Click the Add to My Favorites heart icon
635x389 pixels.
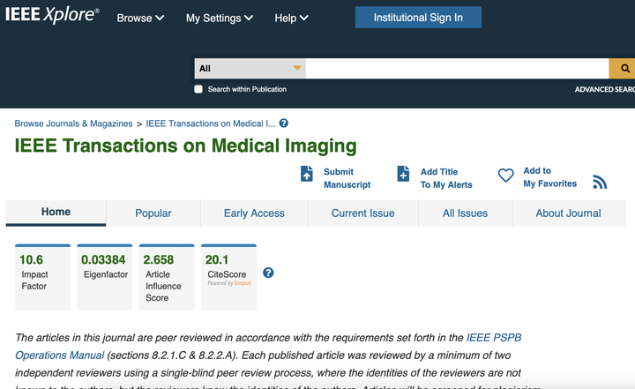click(x=505, y=176)
